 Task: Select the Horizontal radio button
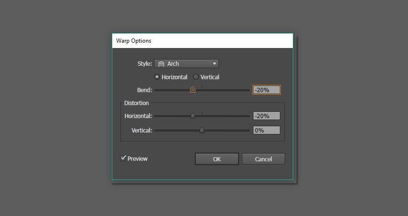157,77
